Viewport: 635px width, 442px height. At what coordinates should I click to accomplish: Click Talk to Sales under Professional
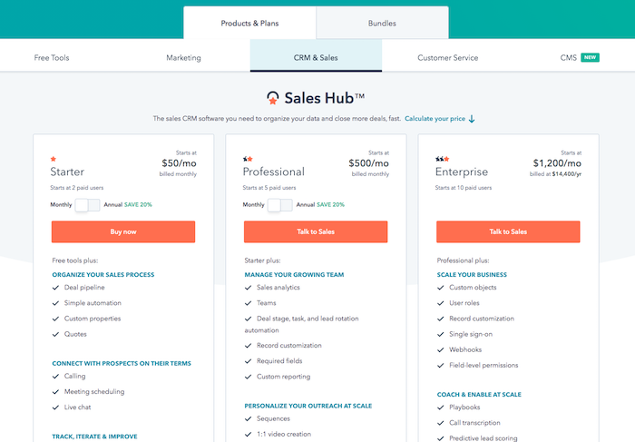[316, 231]
